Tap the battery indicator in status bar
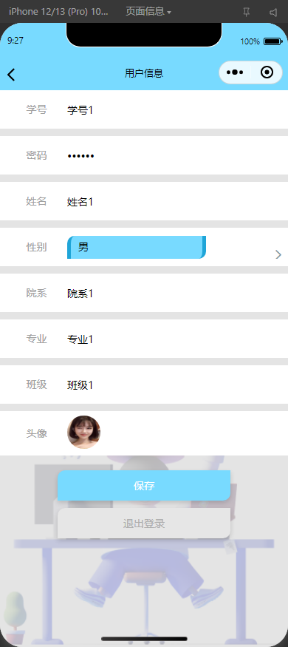The height and width of the screenshot is (647, 288). (272, 41)
